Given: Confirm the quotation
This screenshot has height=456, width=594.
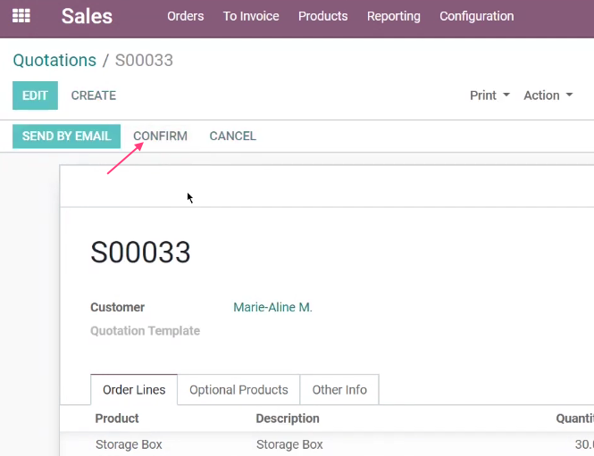Looking at the screenshot, I should 160,136.
